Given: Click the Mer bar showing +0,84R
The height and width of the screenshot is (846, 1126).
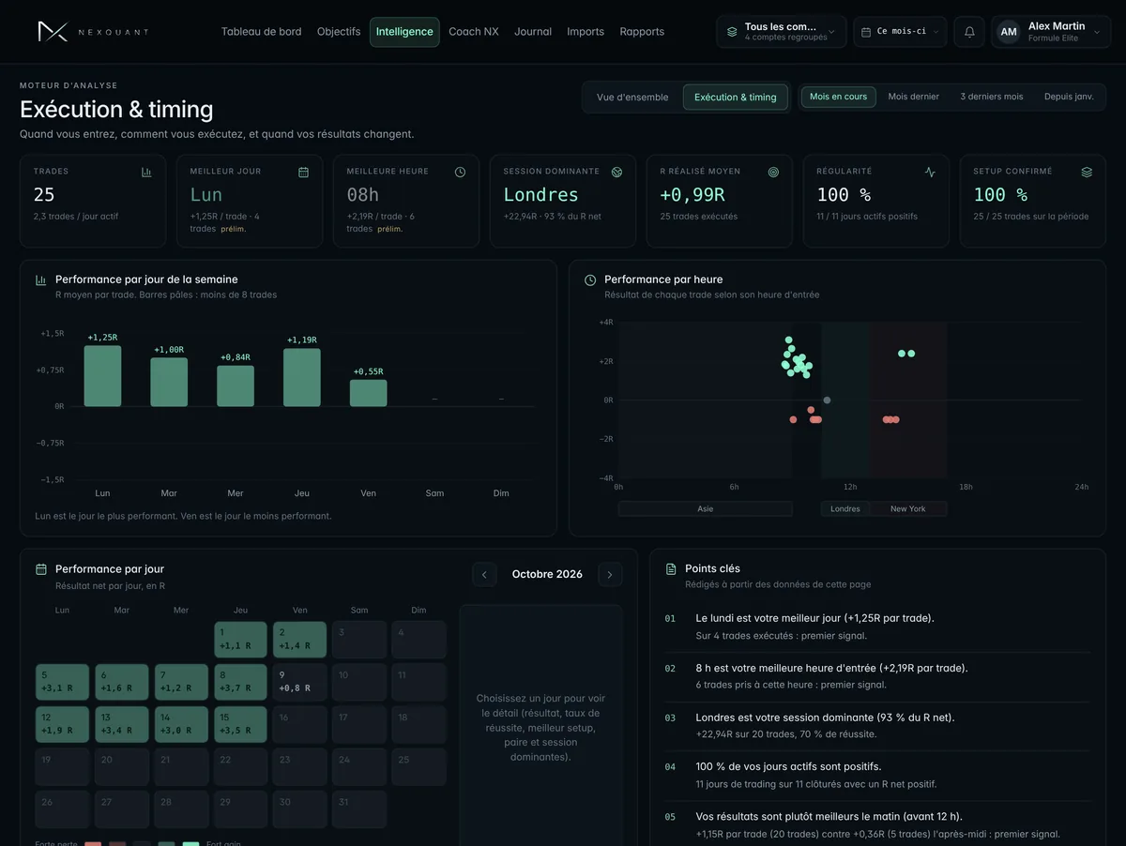Looking at the screenshot, I should point(236,386).
